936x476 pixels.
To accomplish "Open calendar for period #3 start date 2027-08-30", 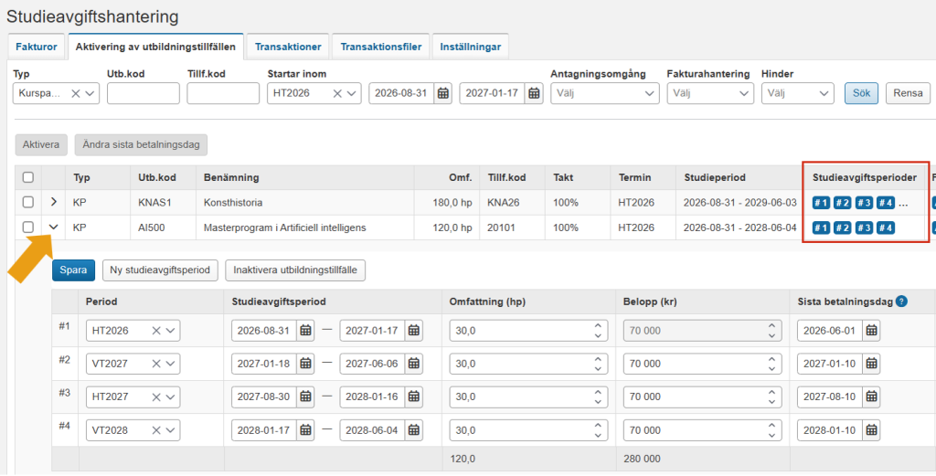I will [305, 397].
